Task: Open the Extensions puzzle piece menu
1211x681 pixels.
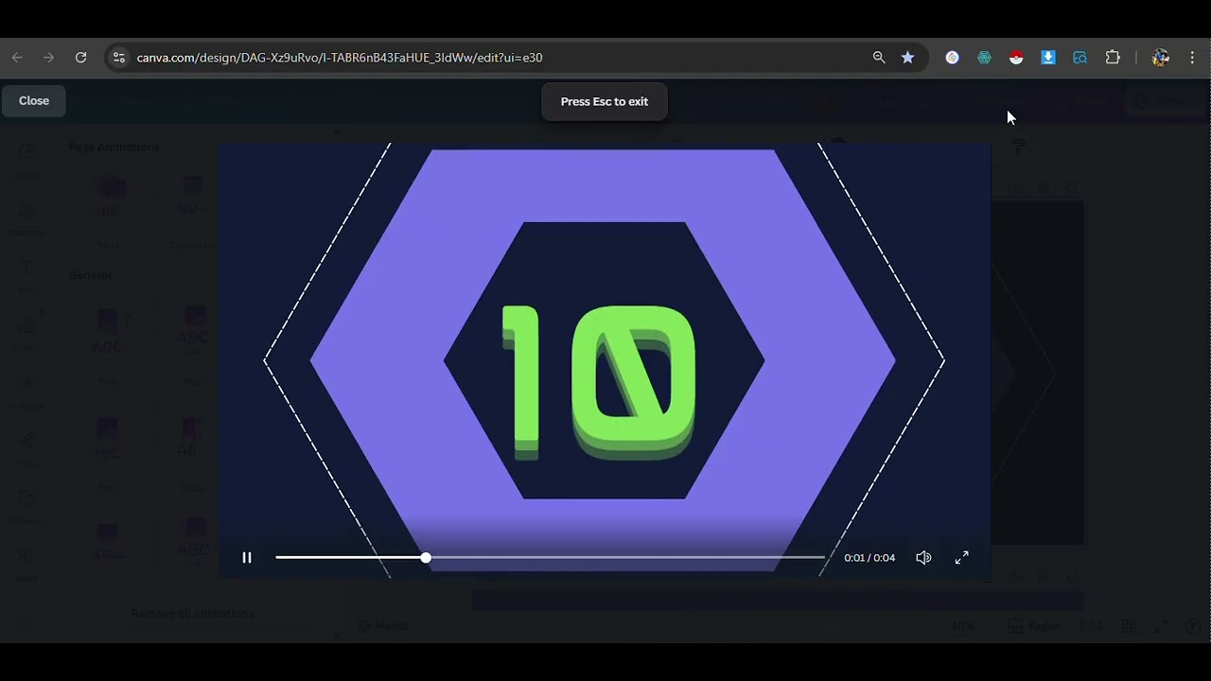Action: pos(1113,58)
